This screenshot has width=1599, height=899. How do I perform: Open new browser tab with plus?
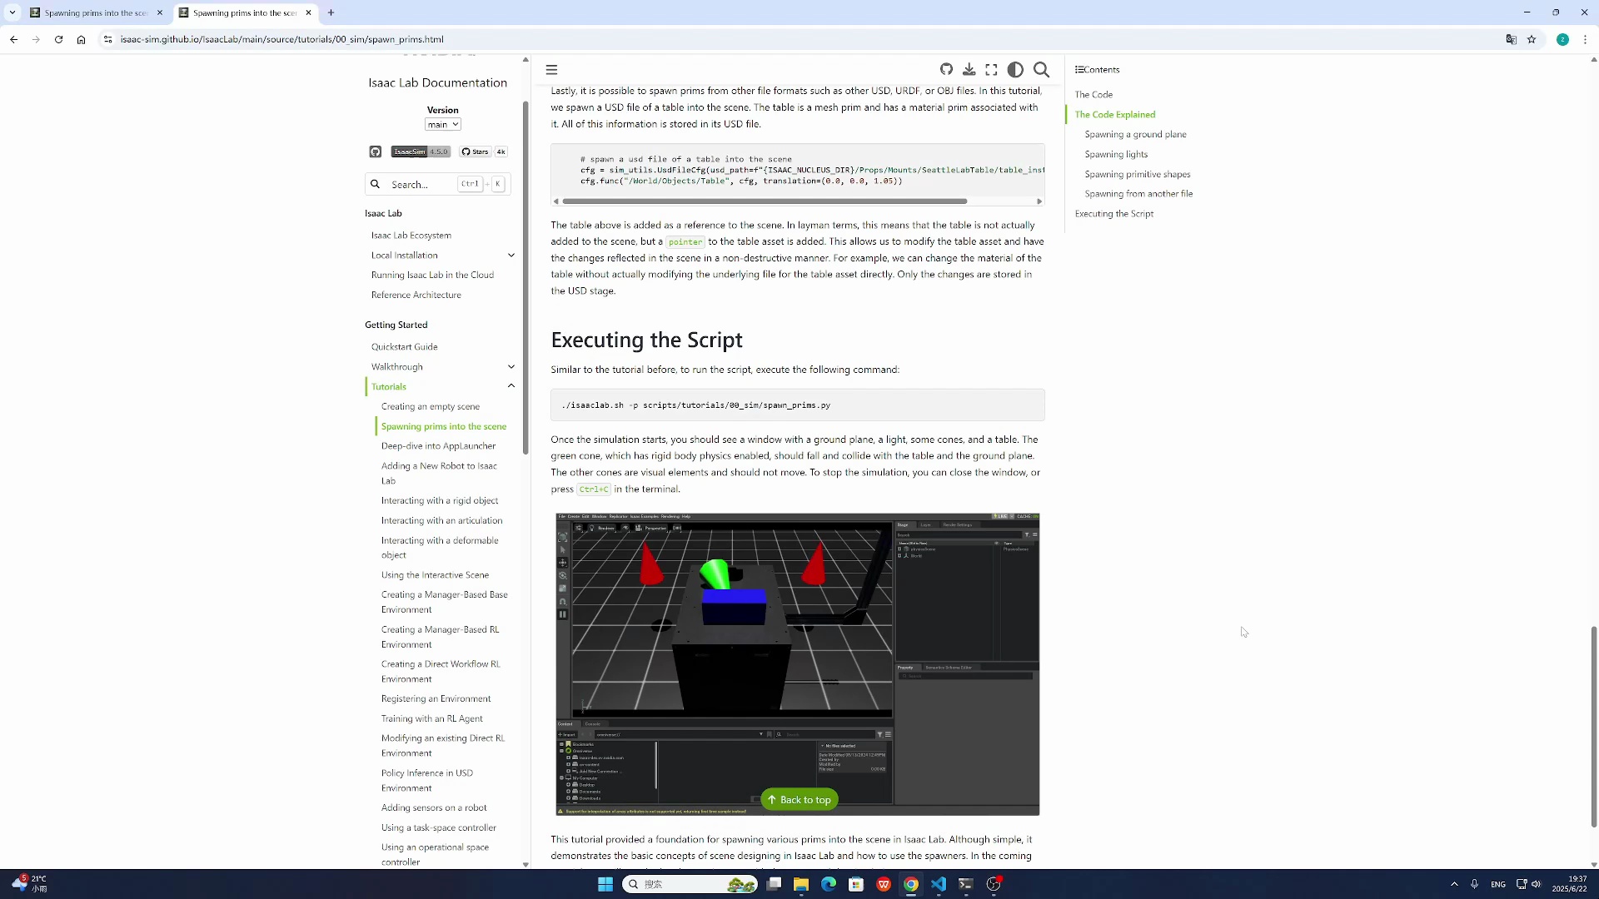pyautogui.click(x=331, y=12)
